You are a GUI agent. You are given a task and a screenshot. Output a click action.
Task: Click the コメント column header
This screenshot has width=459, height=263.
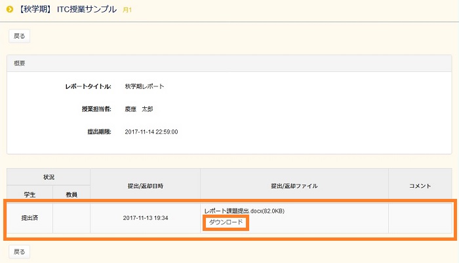[420, 186]
